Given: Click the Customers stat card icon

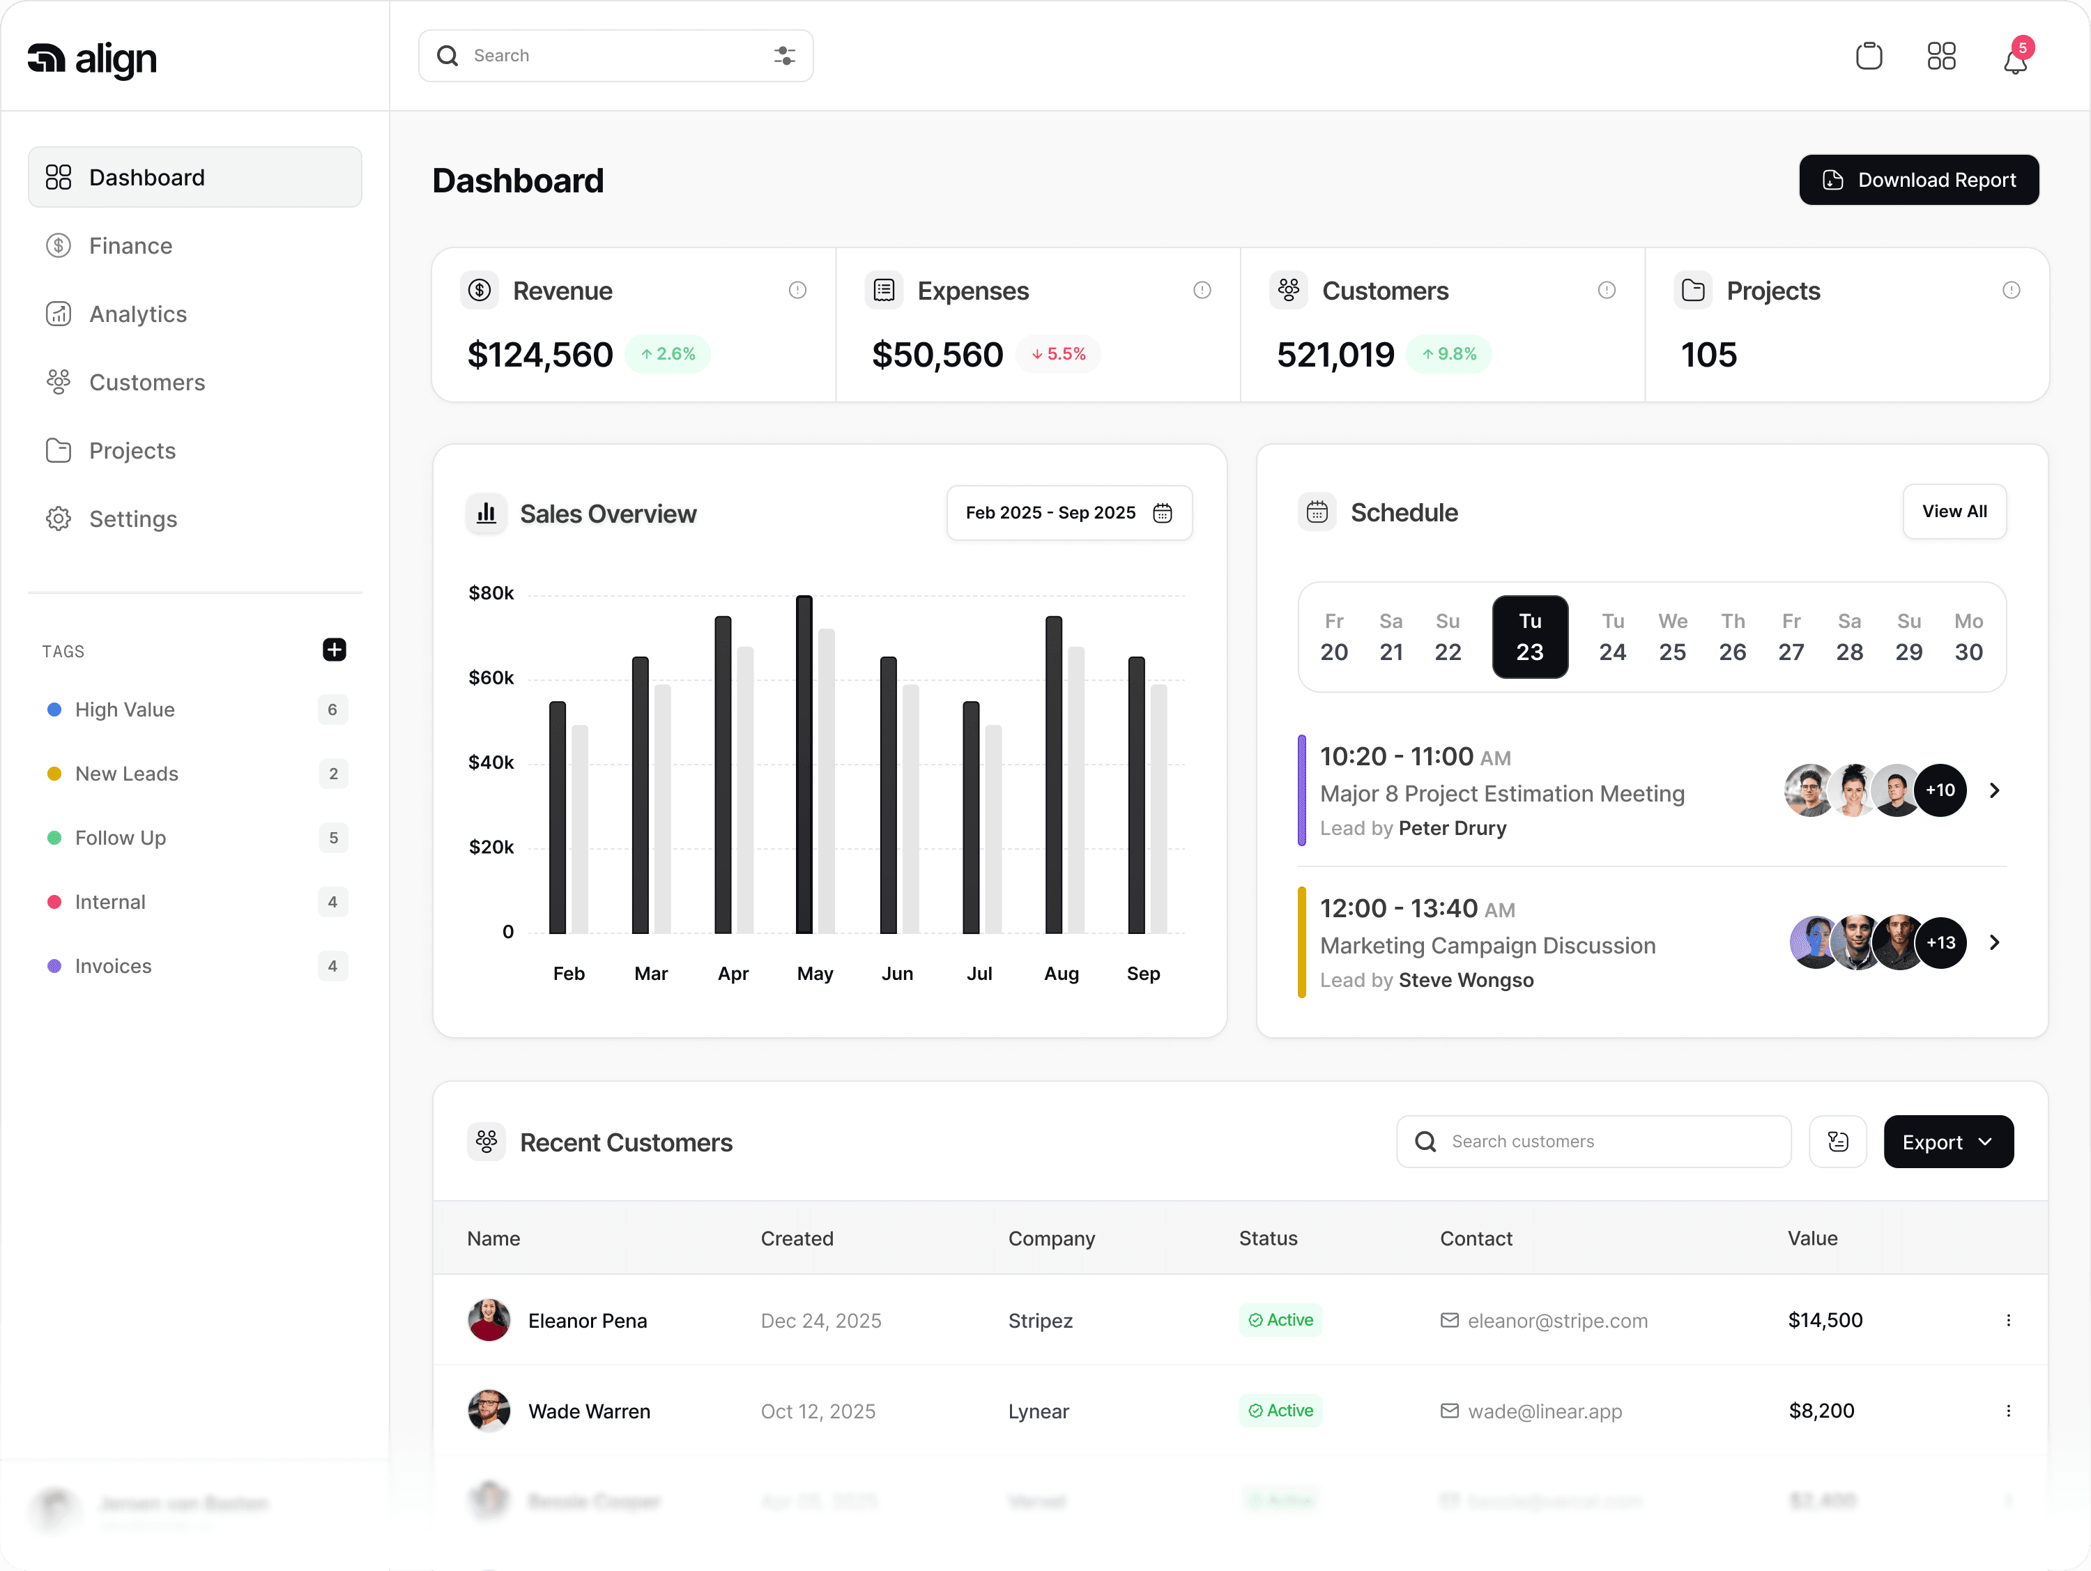Looking at the screenshot, I should pos(1289,290).
